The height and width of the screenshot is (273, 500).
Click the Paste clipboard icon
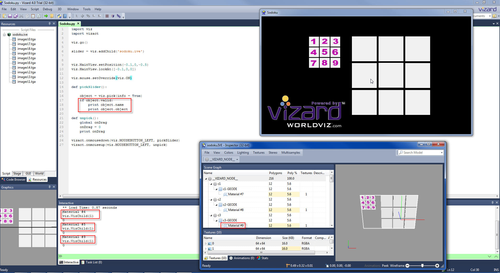(x=33, y=16)
